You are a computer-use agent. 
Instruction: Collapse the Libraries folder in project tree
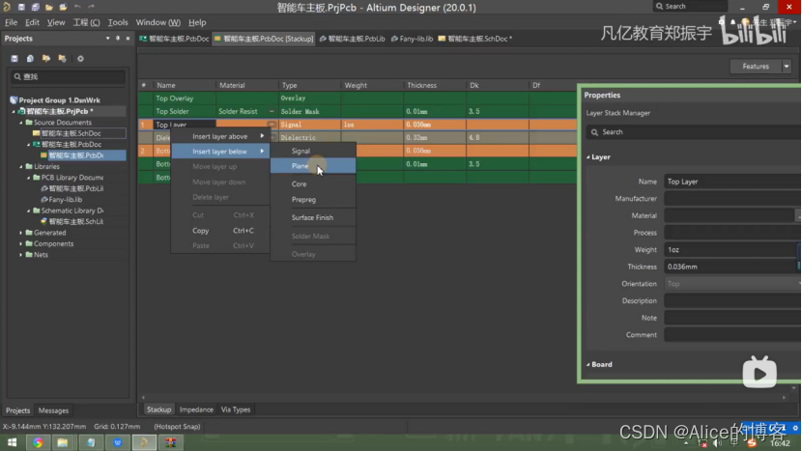point(21,167)
